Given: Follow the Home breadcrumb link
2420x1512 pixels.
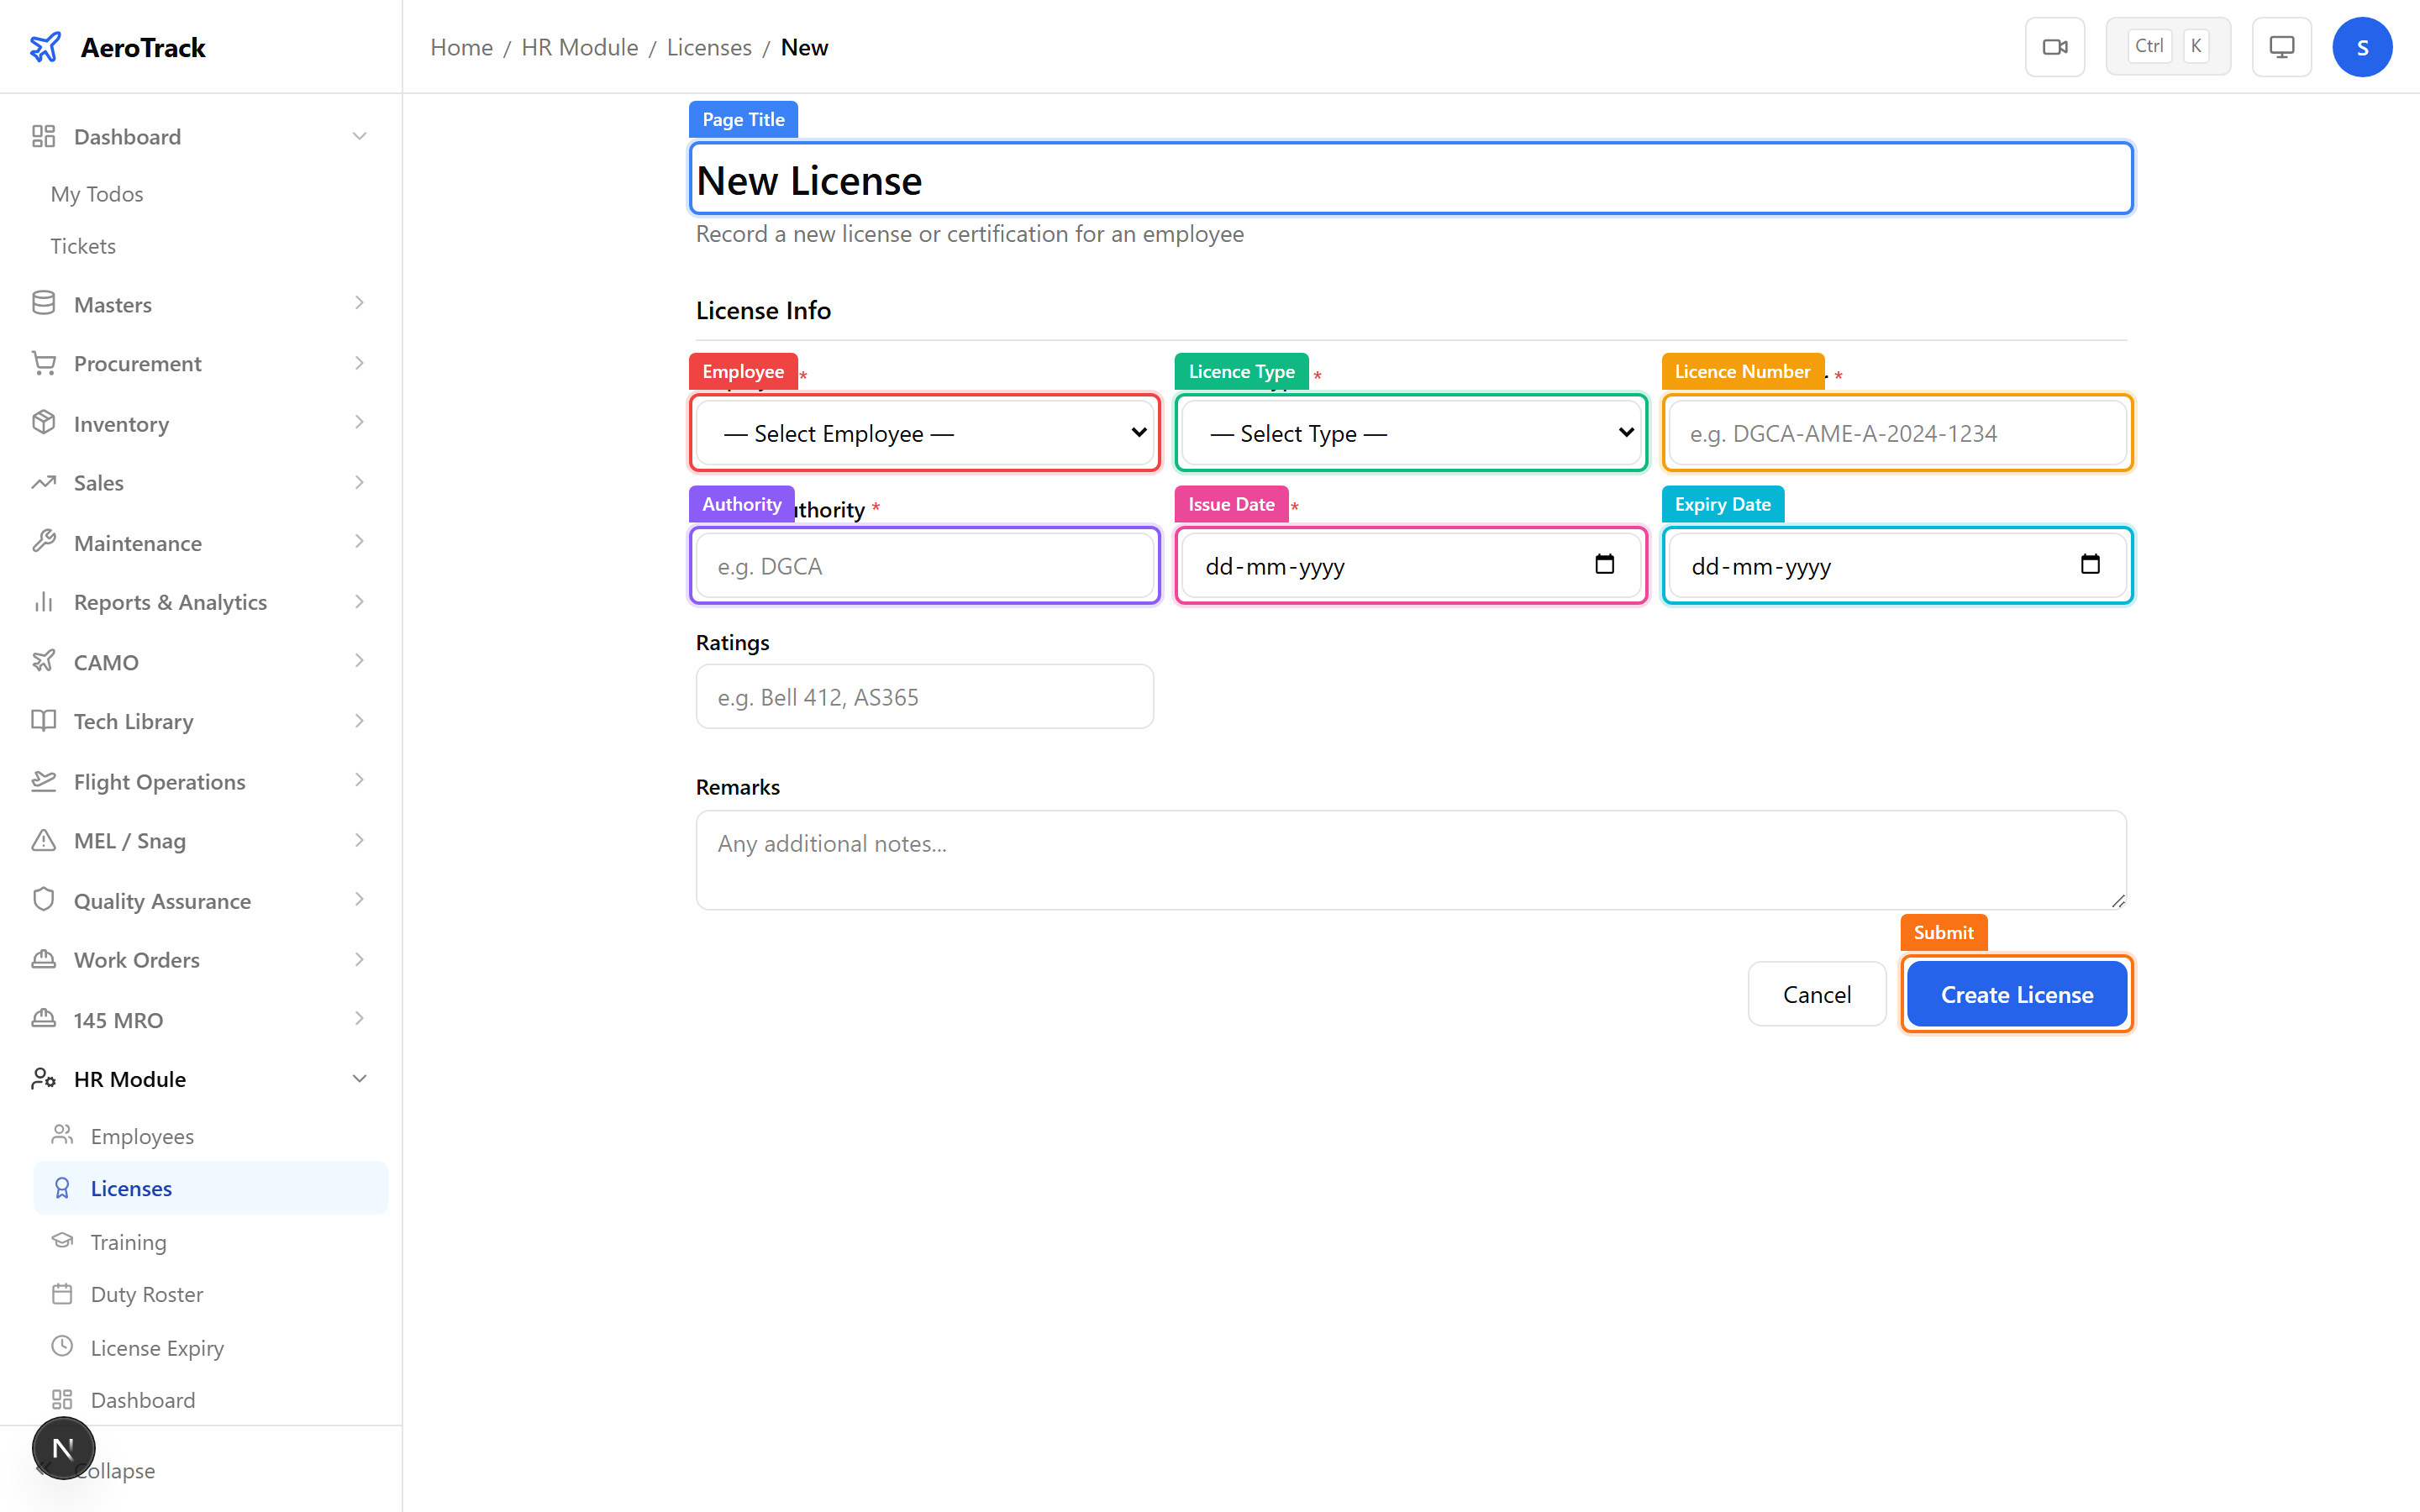Looking at the screenshot, I should [x=461, y=47].
